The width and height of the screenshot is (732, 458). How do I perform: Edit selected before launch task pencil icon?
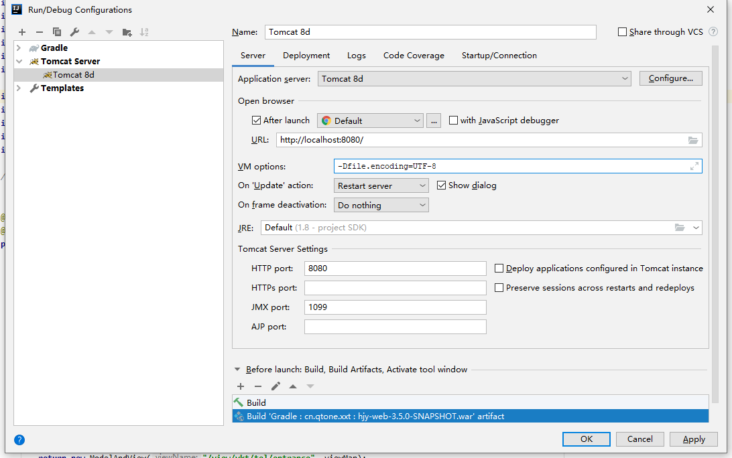coord(276,386)
